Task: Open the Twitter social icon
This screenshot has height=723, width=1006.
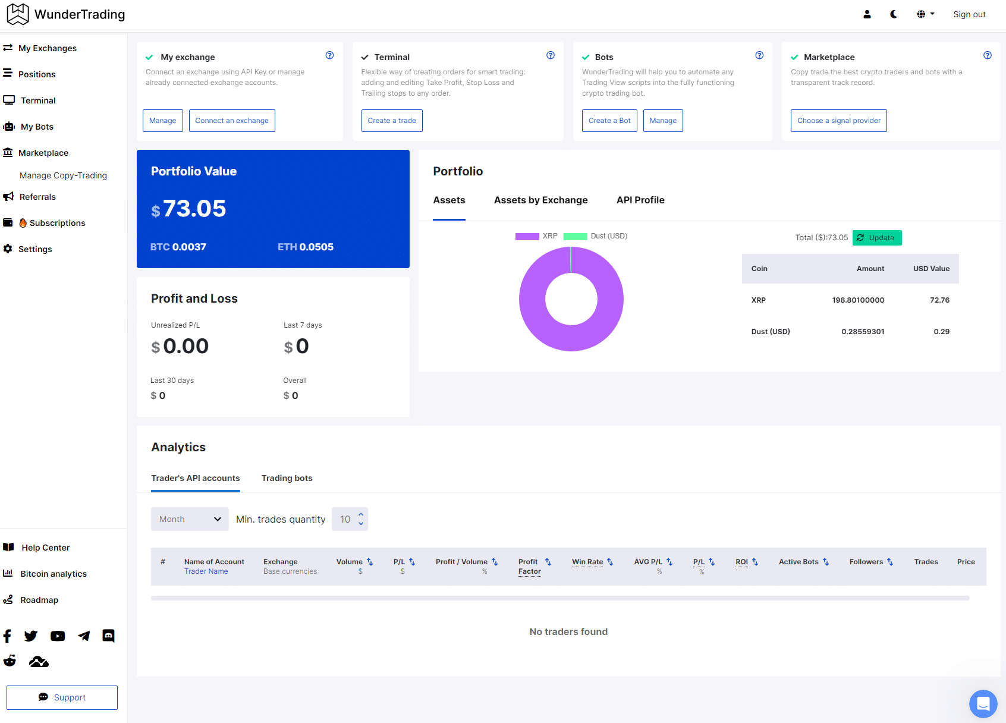Action: [x=31, y=636]
